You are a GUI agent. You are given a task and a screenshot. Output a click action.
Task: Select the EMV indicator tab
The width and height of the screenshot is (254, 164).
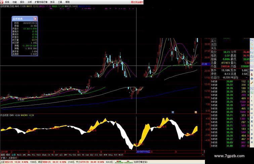click(66, 155)
